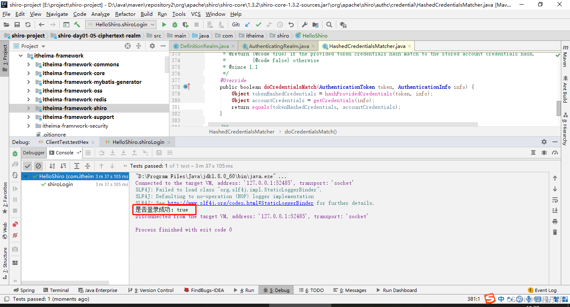Screen dimensions: 570x307
Task: Expand itheima-framework-mybatis-generator node
Action: click(x=28, y=82)
